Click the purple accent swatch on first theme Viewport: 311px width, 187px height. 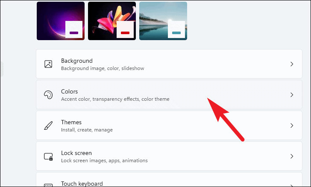[x=74, y=33]
